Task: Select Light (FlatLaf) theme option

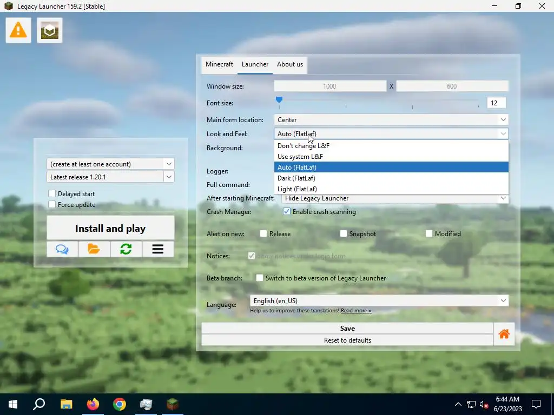Action: click(391, 189)
